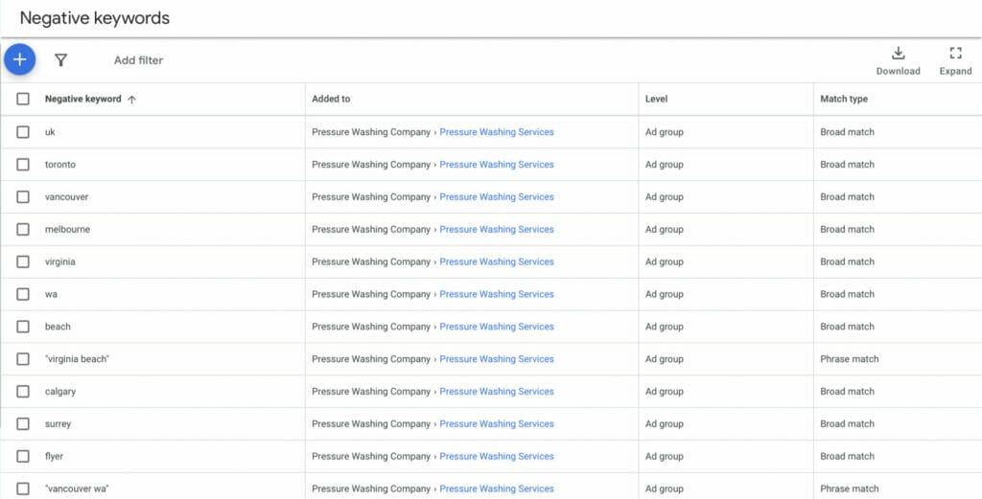Toggle sort arrow beside Negative keyword header
This screenshot has width=982, height=499.
pyautogui.click(x=131, y=100)
